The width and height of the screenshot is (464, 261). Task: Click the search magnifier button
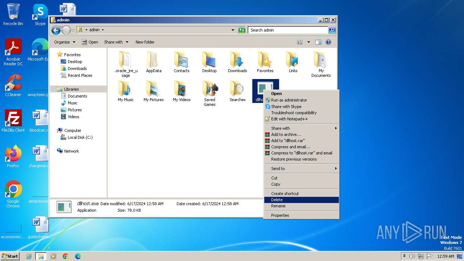coord(332,30)
